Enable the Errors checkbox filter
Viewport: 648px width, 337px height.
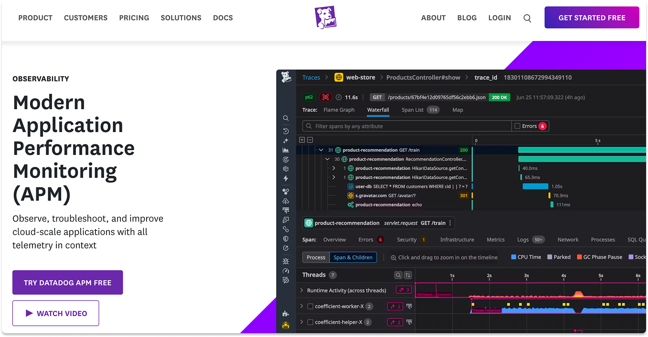pos(517,126)
